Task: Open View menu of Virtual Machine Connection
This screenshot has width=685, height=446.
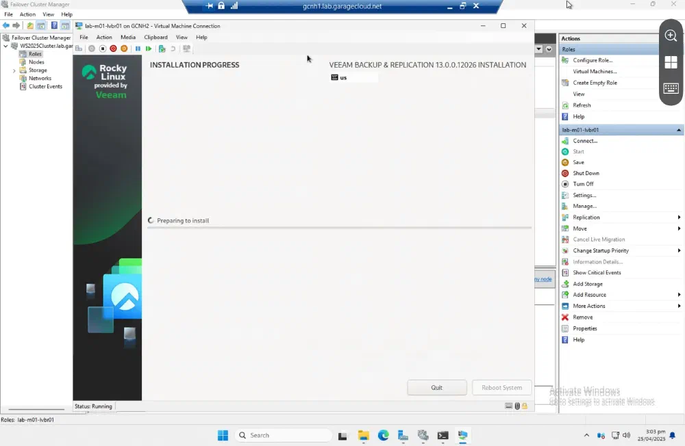Action: pos(182,37)
